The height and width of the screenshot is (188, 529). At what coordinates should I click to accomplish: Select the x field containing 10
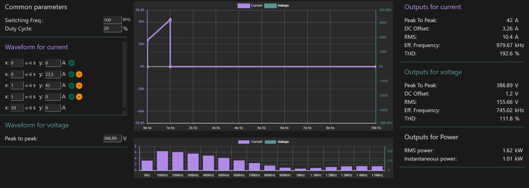tap(17, 108)
